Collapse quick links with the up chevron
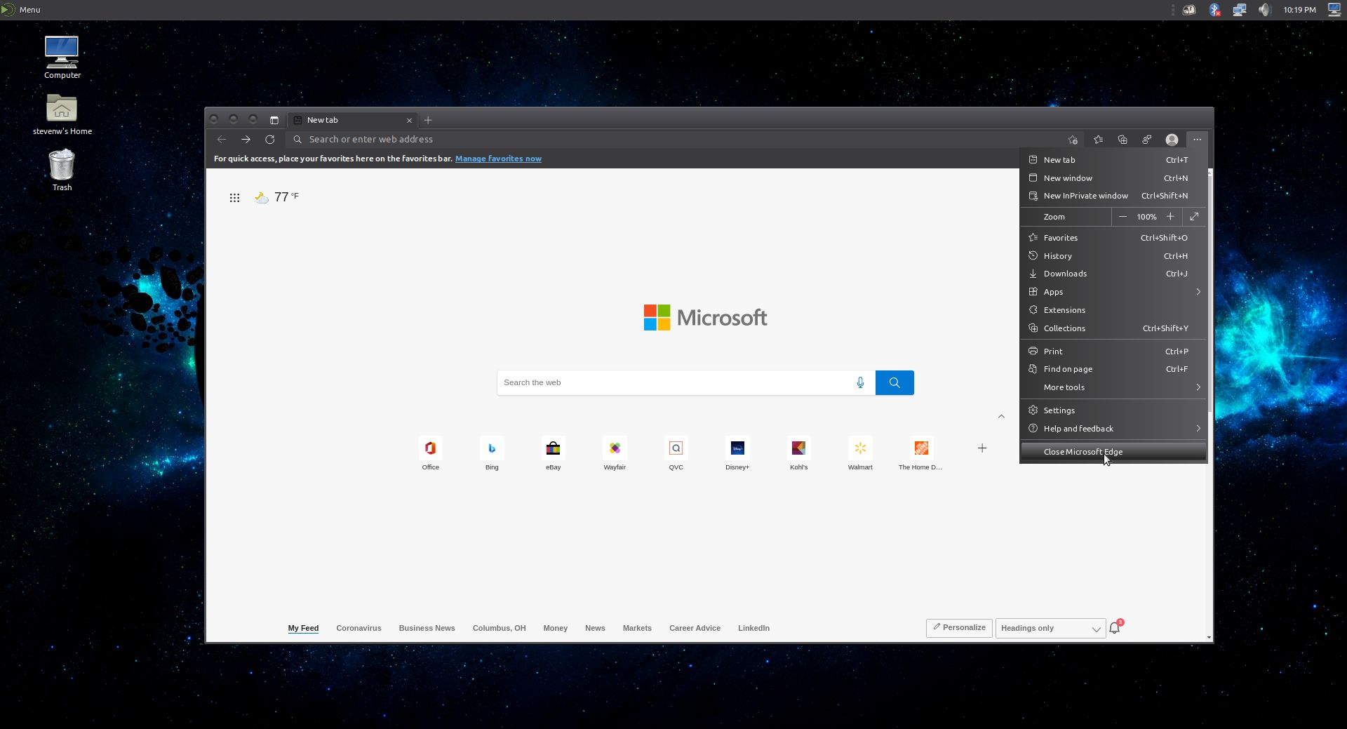The width and height of the screenshot is (1347, 729). coord(1001,417)
